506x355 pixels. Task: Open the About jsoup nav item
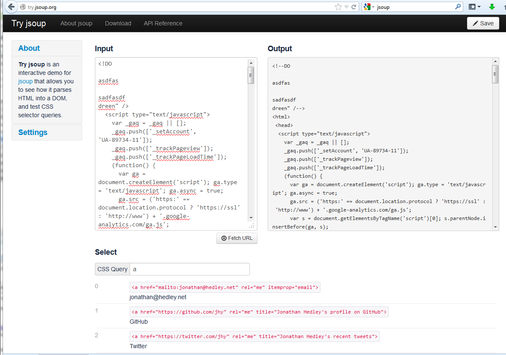click(x=76, y=23)
